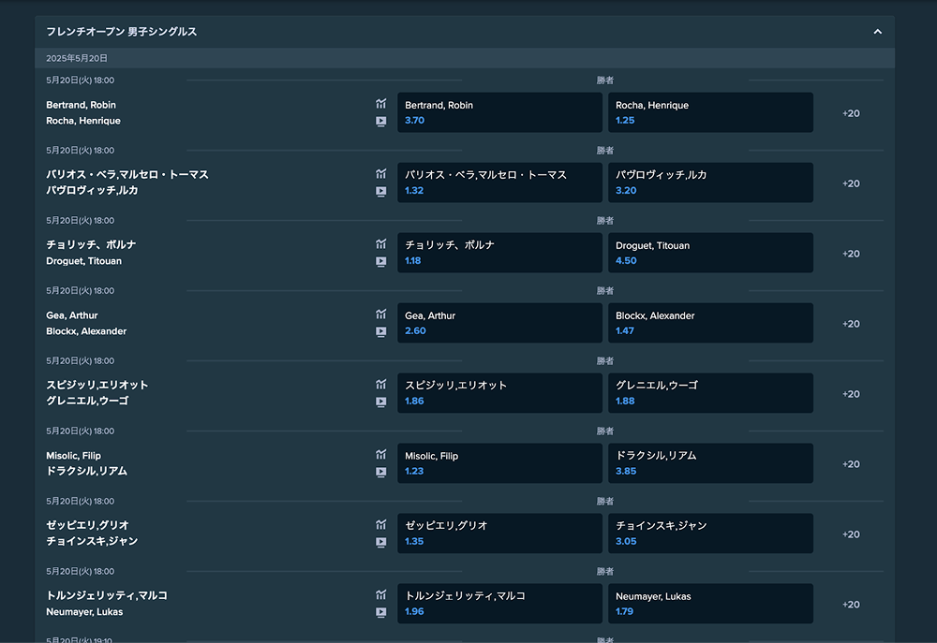The width and height of the screenshot is (937, 643).
Task: Open live stream icon for バリオス・ベラ vs パヴロヴィッチ match
Action: tap(380, 192)
